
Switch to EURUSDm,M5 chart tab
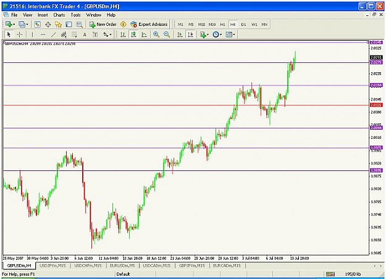click(122, 265)
